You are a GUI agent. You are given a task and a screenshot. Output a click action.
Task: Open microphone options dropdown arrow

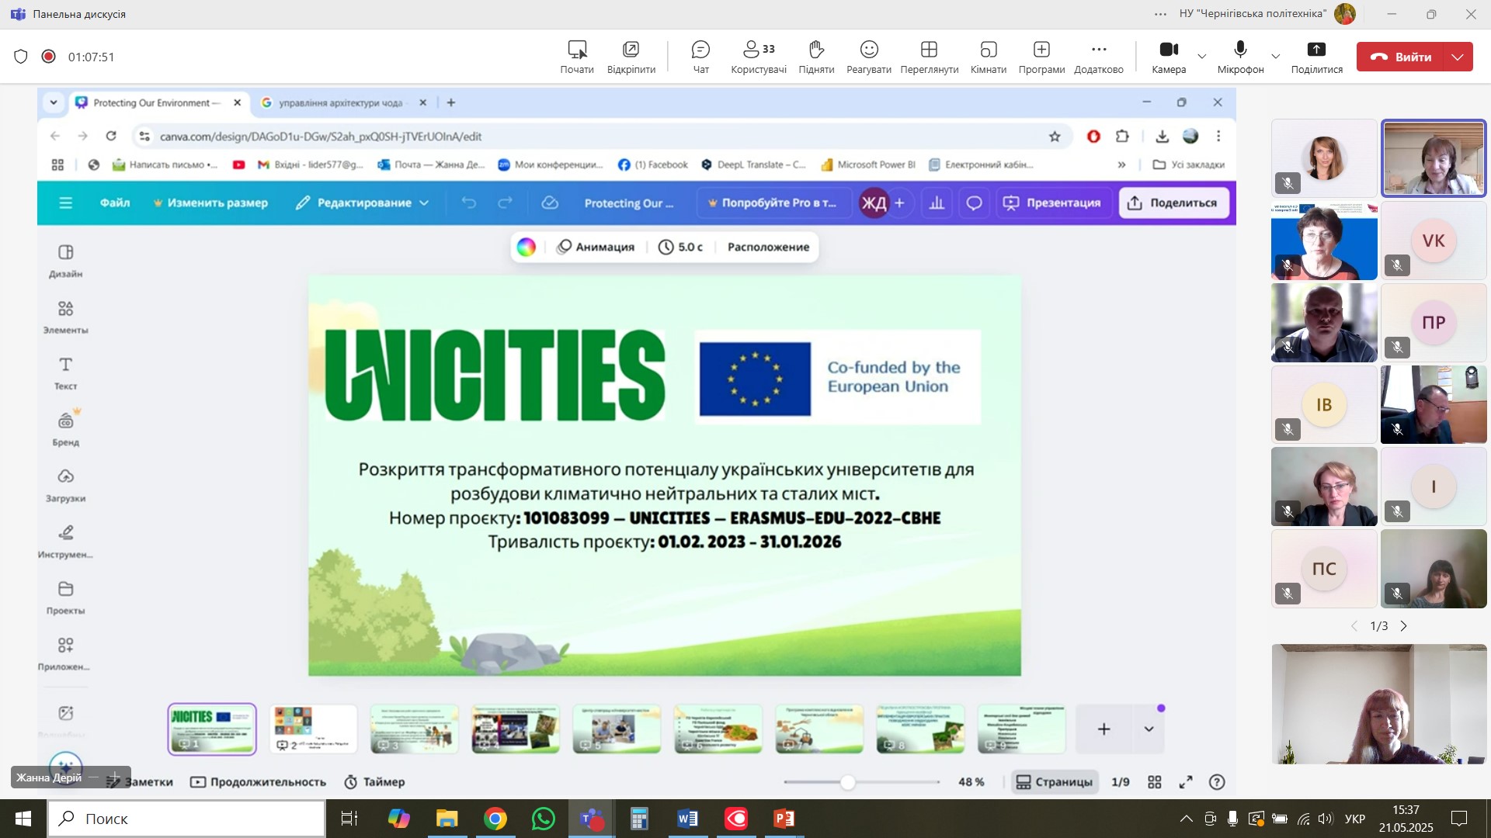pos(1275,57)
